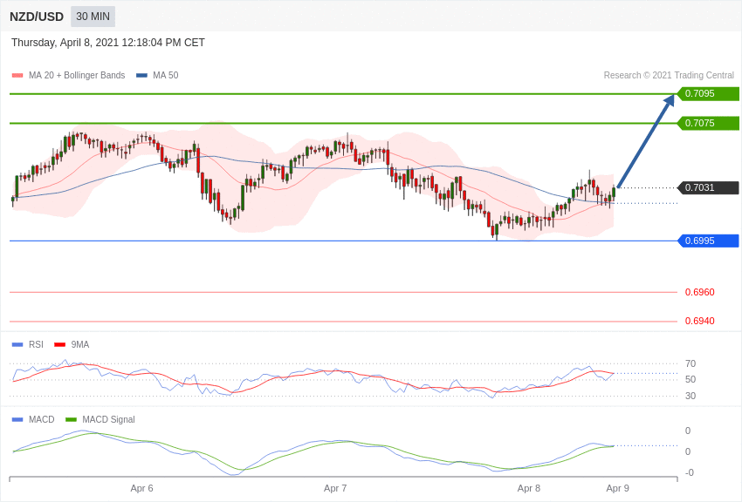
Task: Click the red MA 20 Bollinger legend swatch
Action: tap(17, 76)
